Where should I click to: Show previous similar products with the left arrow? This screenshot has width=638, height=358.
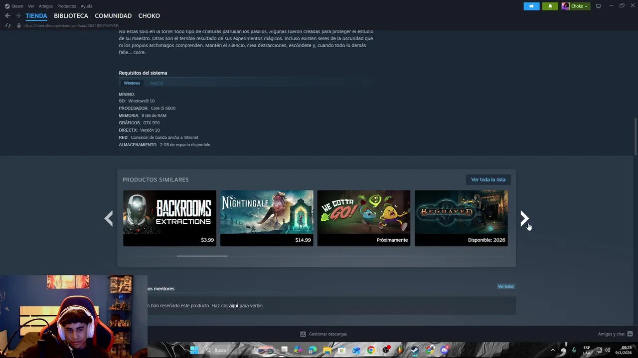tap(109, 218)
